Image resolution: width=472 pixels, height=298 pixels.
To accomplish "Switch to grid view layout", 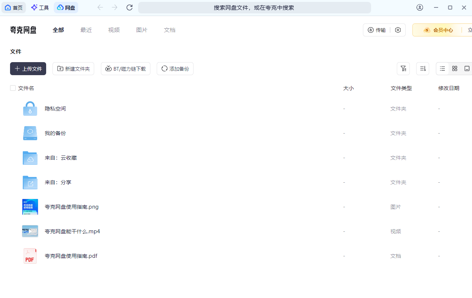I will click(455, 69).
